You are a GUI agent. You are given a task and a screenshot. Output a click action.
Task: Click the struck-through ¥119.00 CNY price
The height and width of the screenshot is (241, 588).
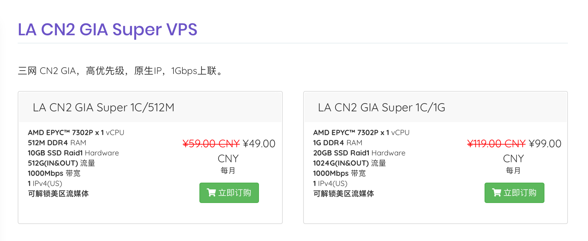[496, 144]
